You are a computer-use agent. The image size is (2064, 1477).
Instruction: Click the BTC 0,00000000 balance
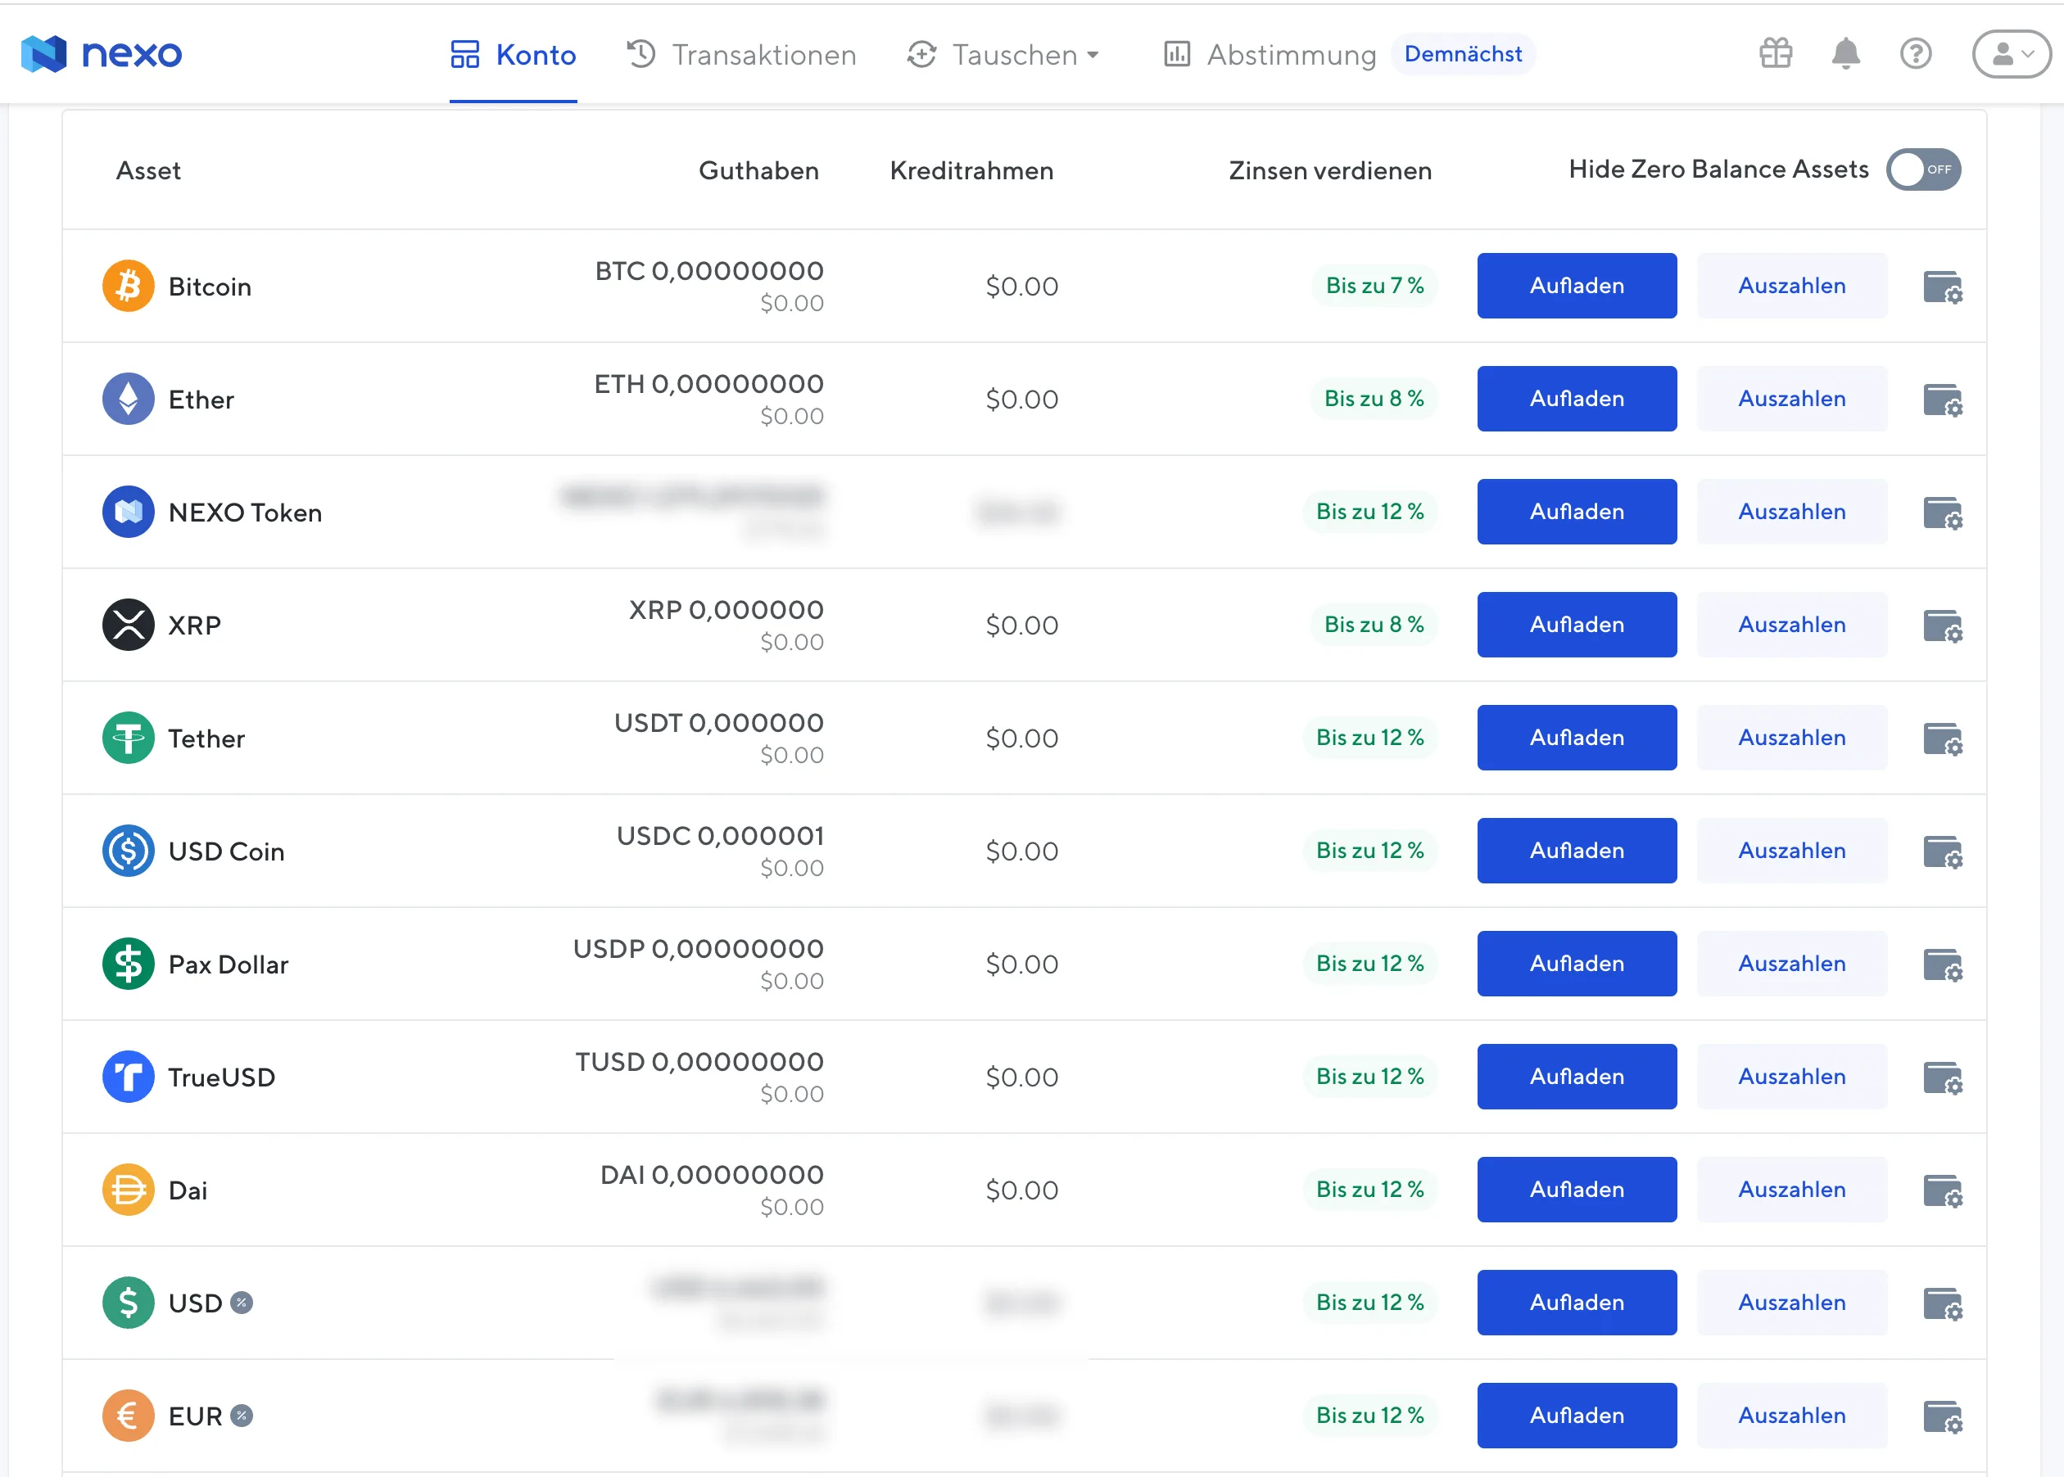tap(709, 271)
